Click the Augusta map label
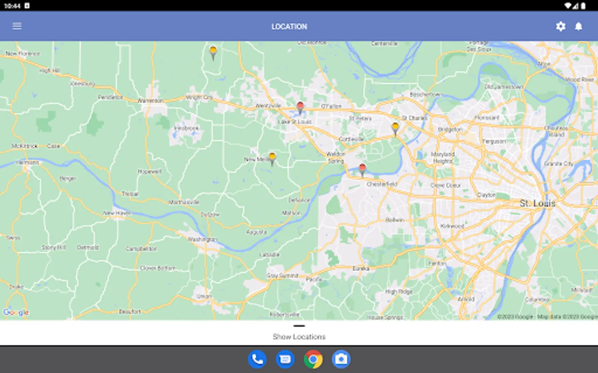This screenshot has width=598, height=373. (x=256, y=232)
